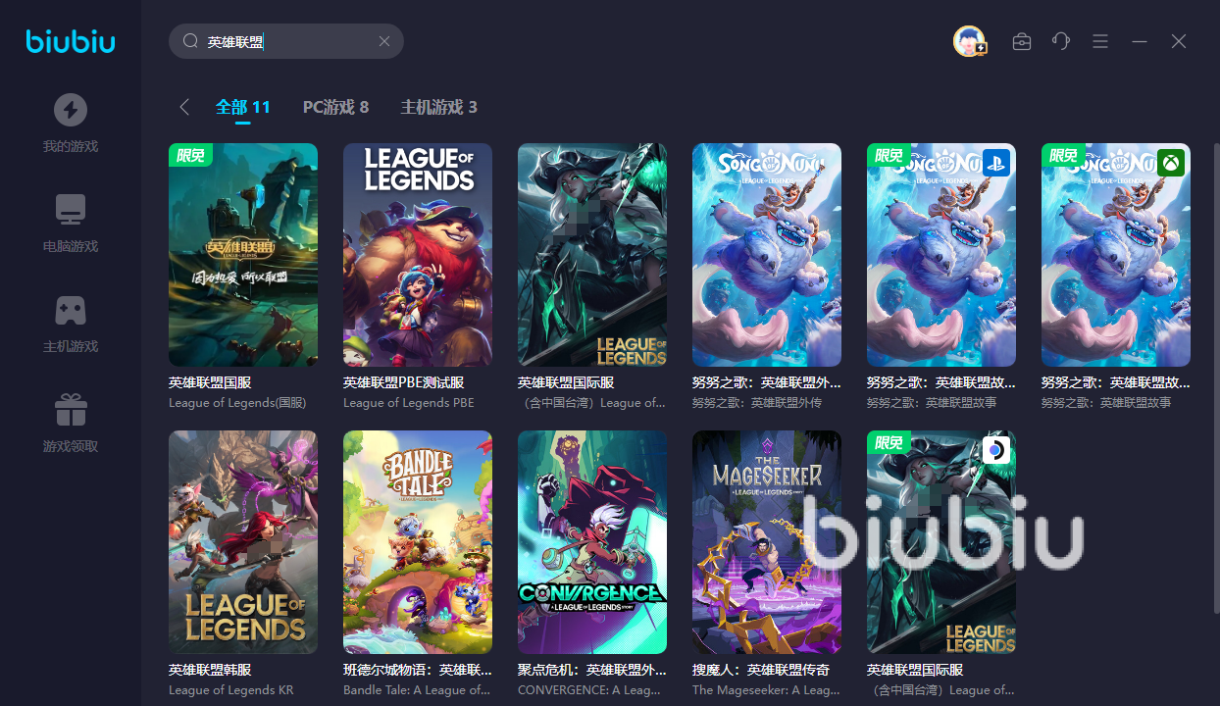The width and height of the screenshot is (1220, 706).
Task: Clear search text with X icon
Action: (384, 41)
